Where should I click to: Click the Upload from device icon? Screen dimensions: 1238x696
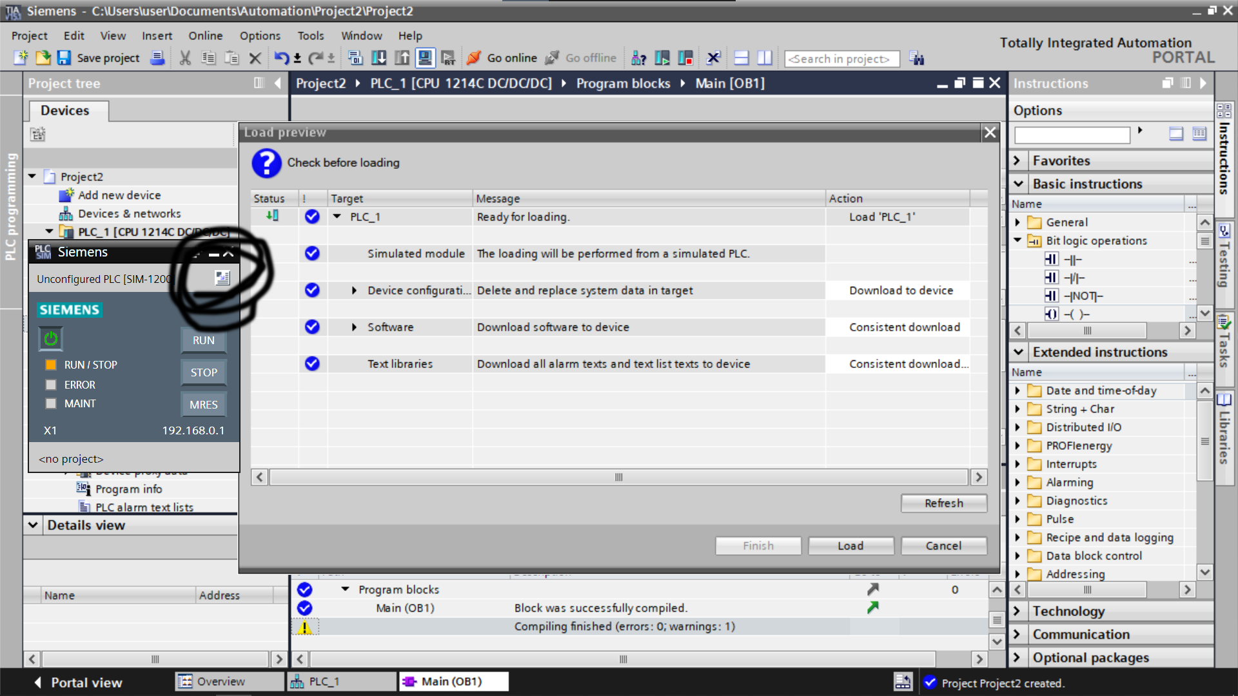[402, 58]
